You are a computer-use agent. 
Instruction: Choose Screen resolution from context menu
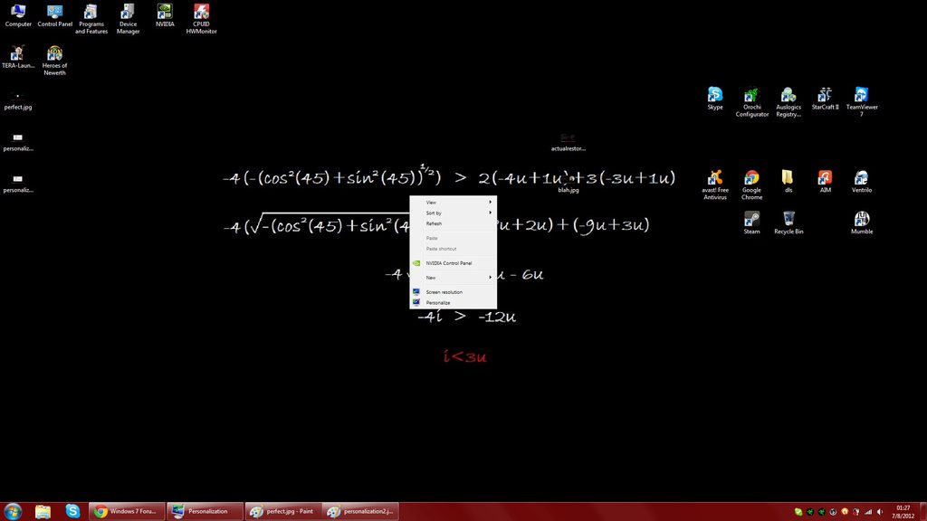point(453,292)
